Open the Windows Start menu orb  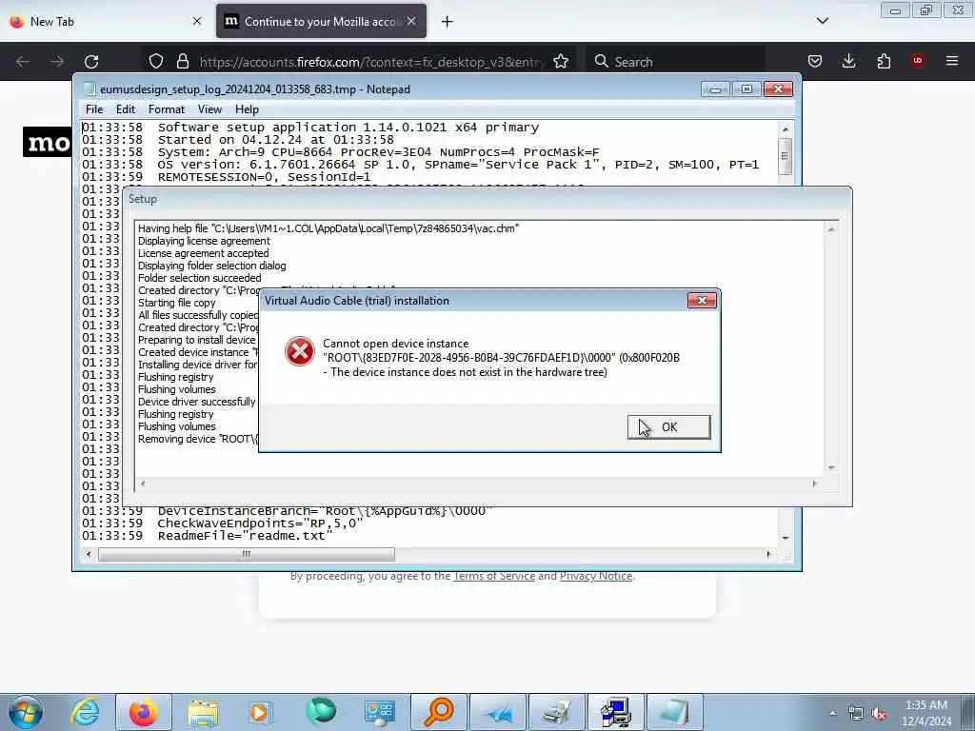26,712
